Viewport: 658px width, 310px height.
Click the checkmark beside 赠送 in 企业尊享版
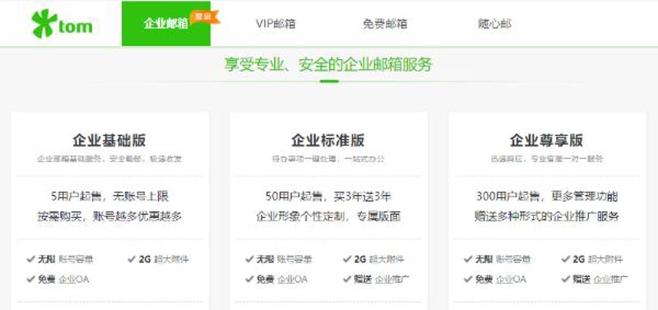pyautogui.click(x=566, y=279)
